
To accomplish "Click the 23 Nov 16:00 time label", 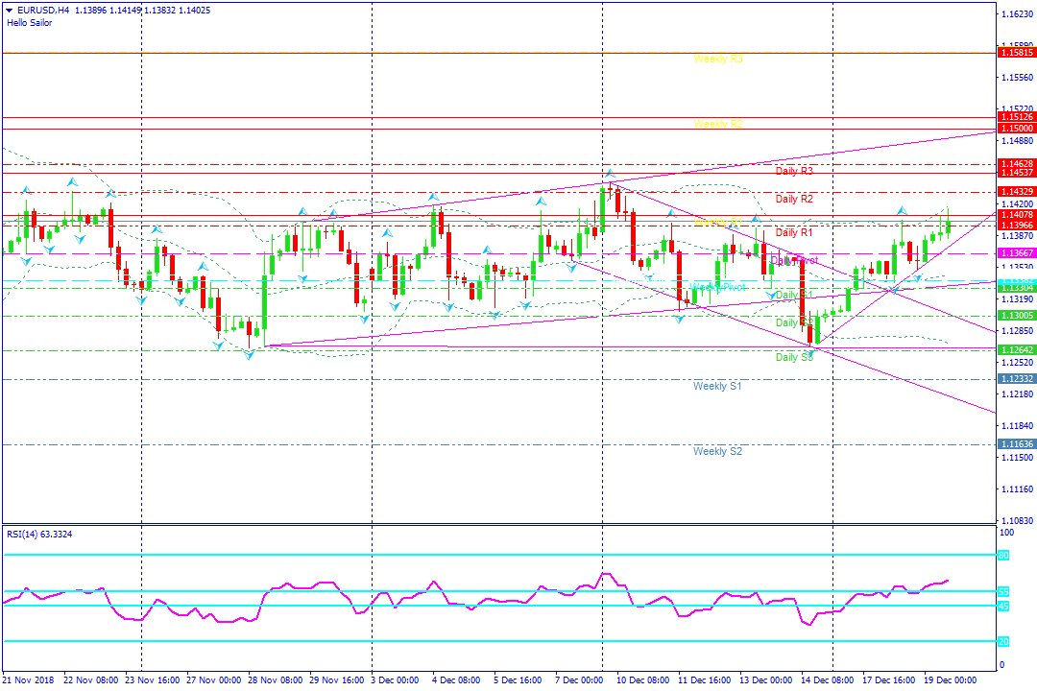I will click(x=152, y=680).
